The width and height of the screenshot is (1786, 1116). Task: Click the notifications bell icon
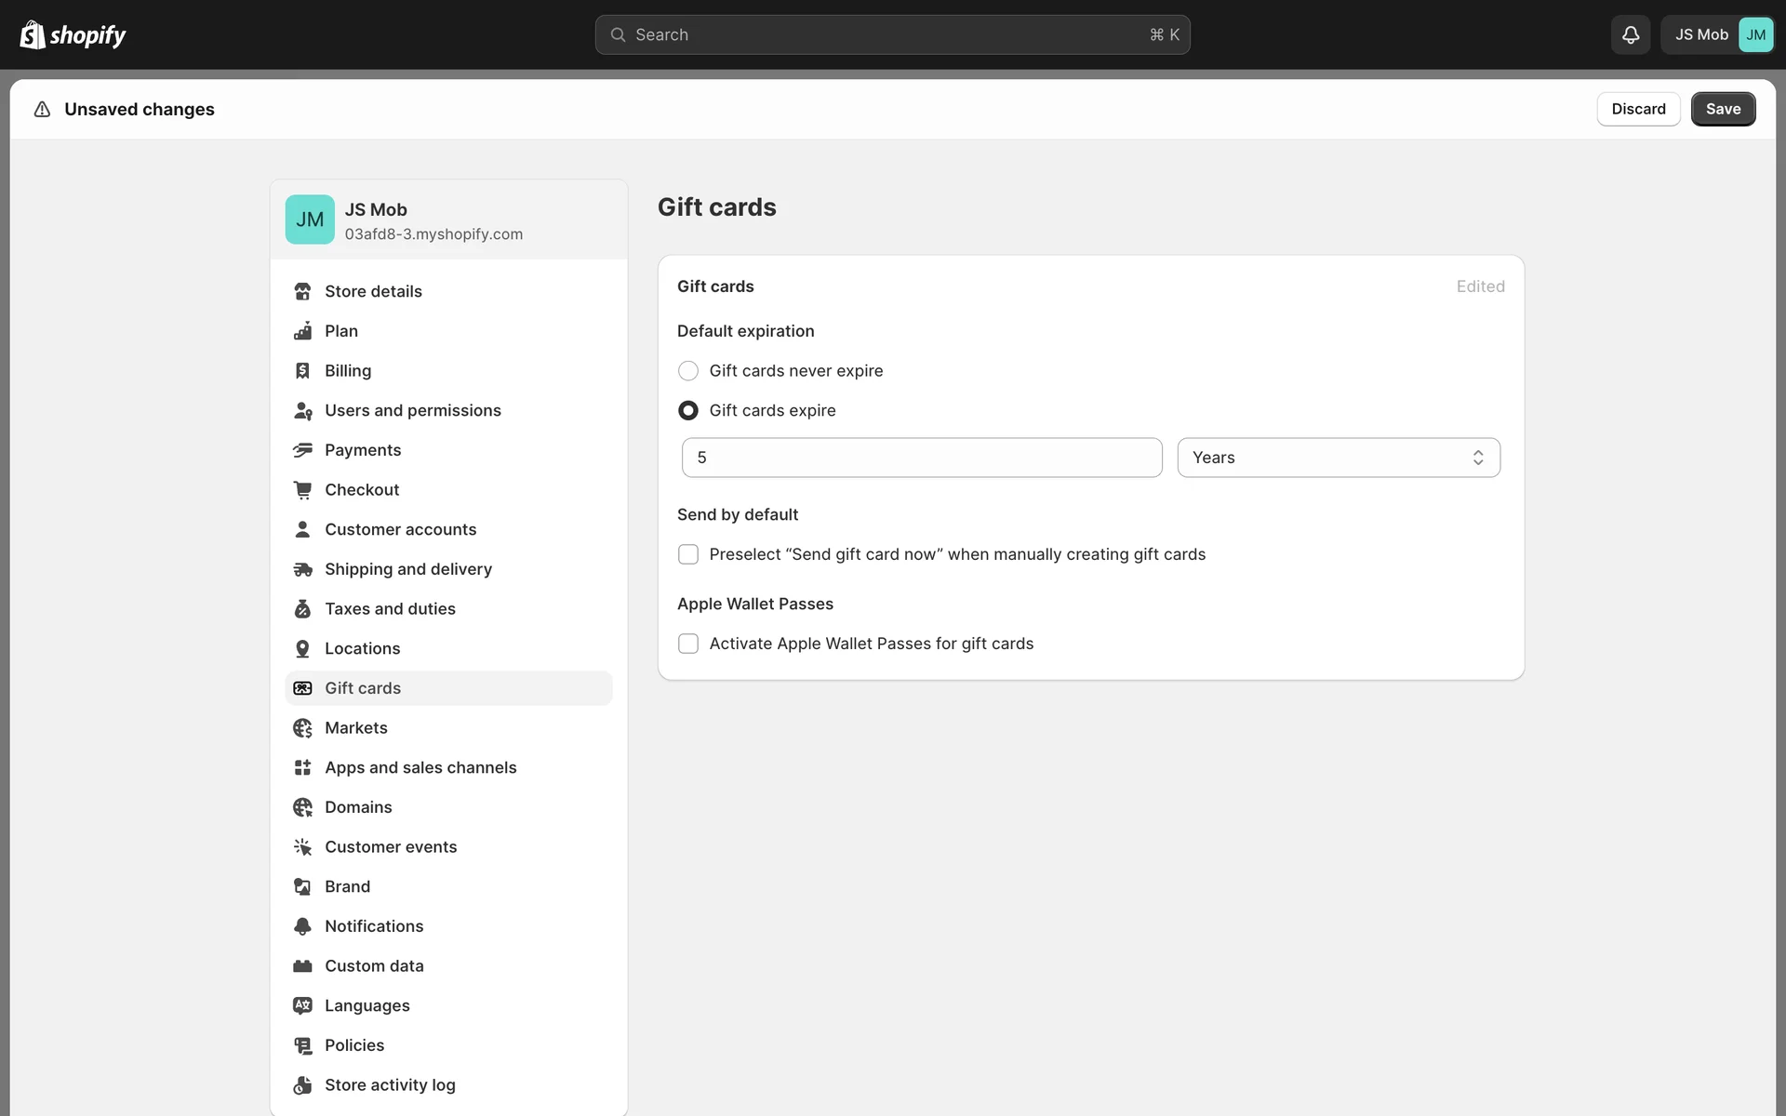[x=1630, y=34]
